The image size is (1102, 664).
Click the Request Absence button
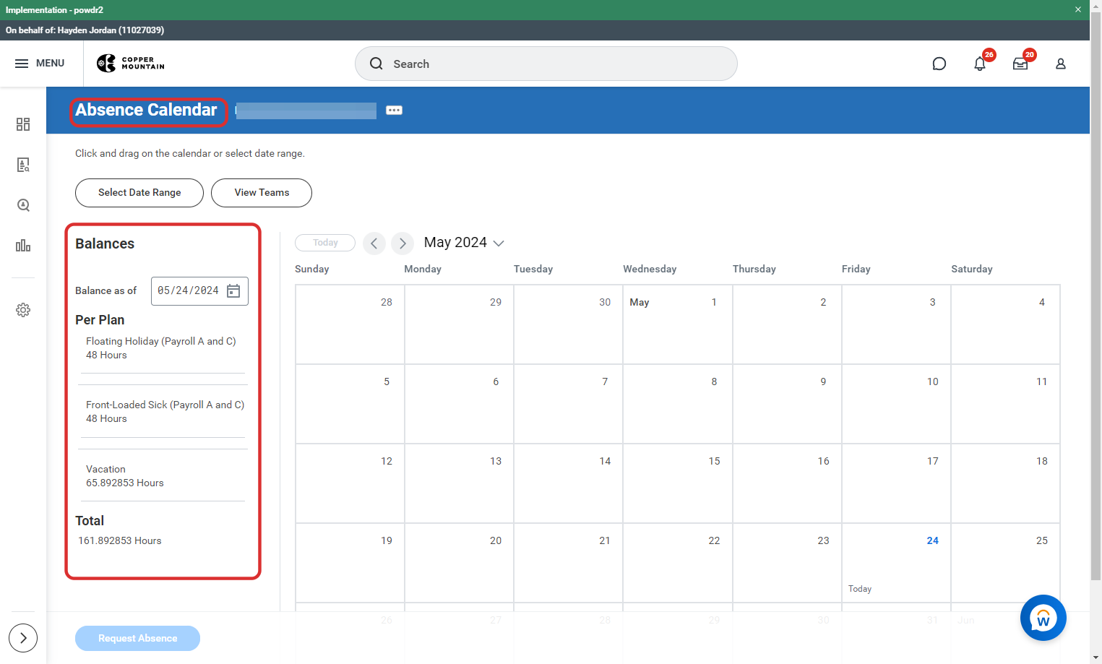click(x=137, y=638)
